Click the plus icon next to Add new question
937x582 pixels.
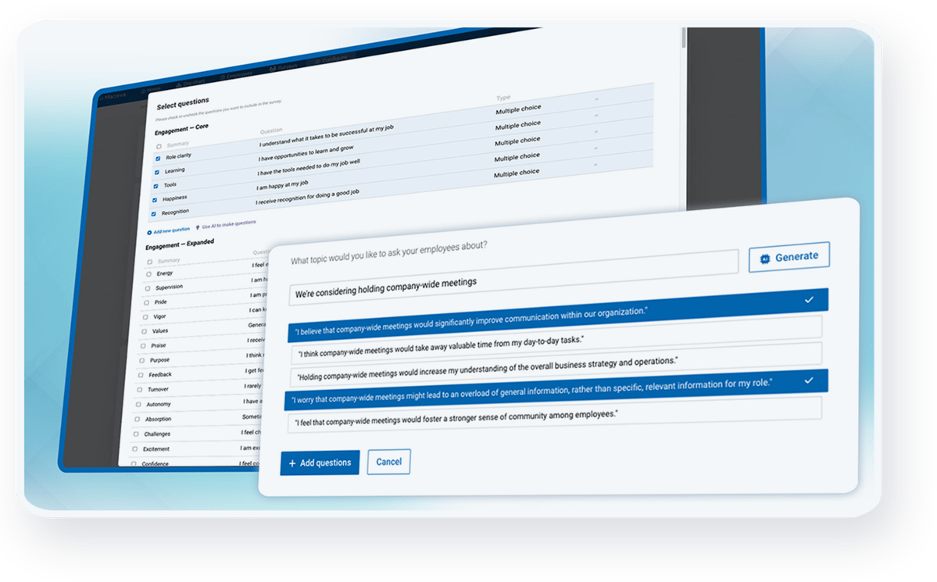tap(149, 232)
